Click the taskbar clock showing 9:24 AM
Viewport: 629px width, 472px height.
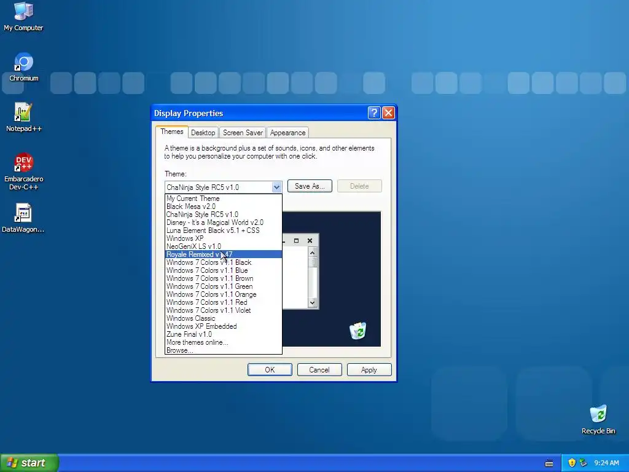point(606,463)
